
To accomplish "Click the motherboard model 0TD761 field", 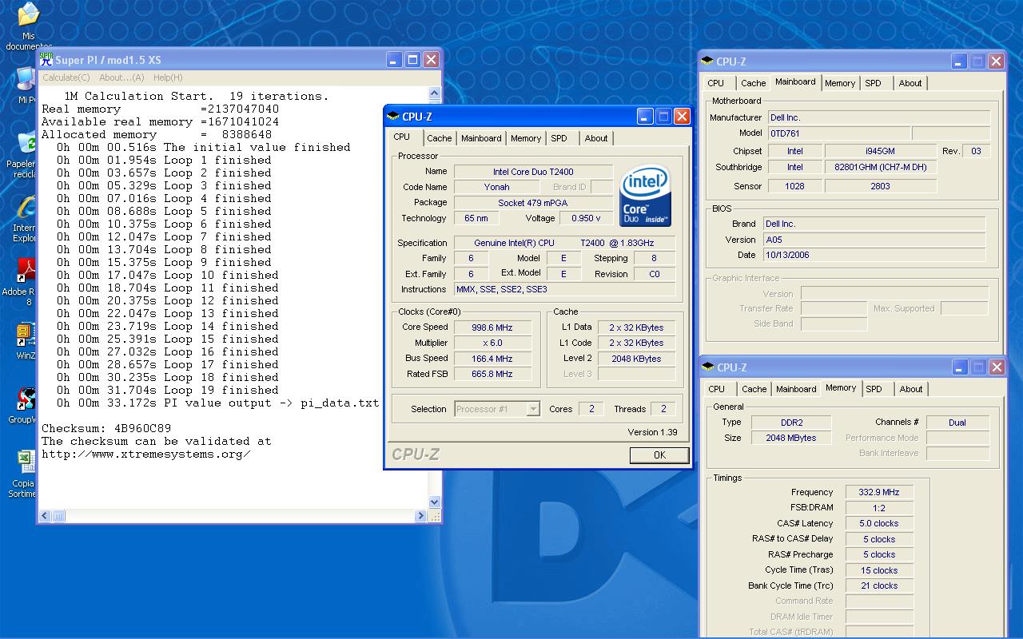I will [x=839, y=133].
